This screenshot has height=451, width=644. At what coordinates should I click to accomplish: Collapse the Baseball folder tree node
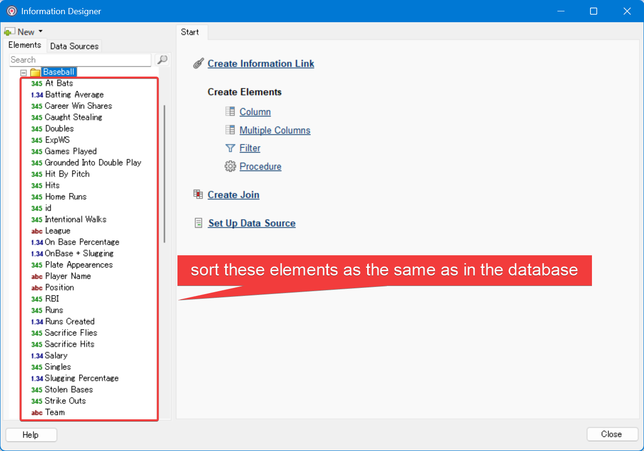point(24,73)
